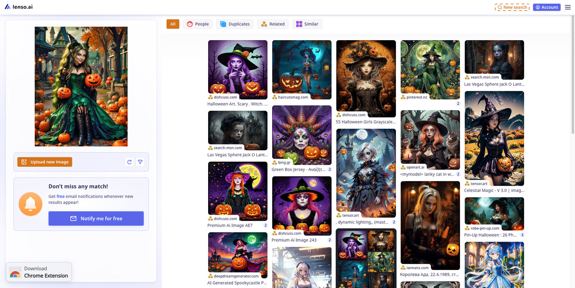Image resolution: width=575 pixels, height=288 pixels.
Task: Switch to the People tab
Action: pos(198,24)
